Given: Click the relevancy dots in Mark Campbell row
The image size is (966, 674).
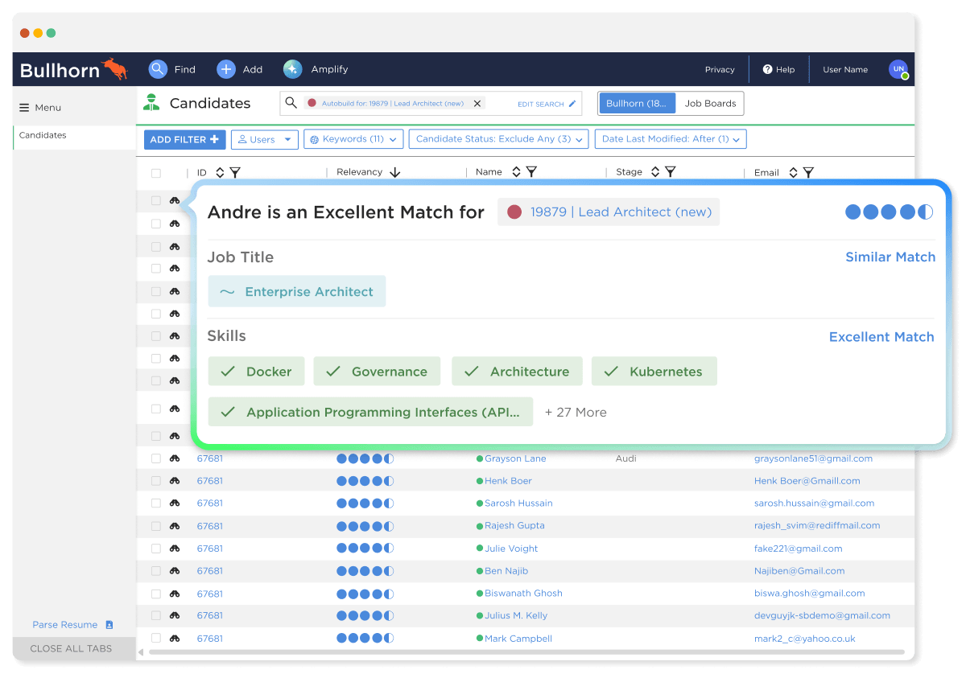Looking at the screenshot, I should click(365, 639).
